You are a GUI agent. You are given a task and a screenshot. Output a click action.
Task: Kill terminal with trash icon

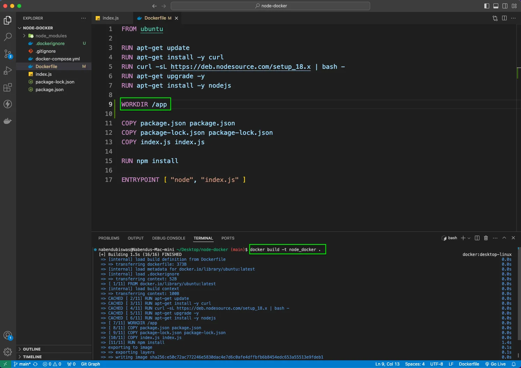[486, 238]
